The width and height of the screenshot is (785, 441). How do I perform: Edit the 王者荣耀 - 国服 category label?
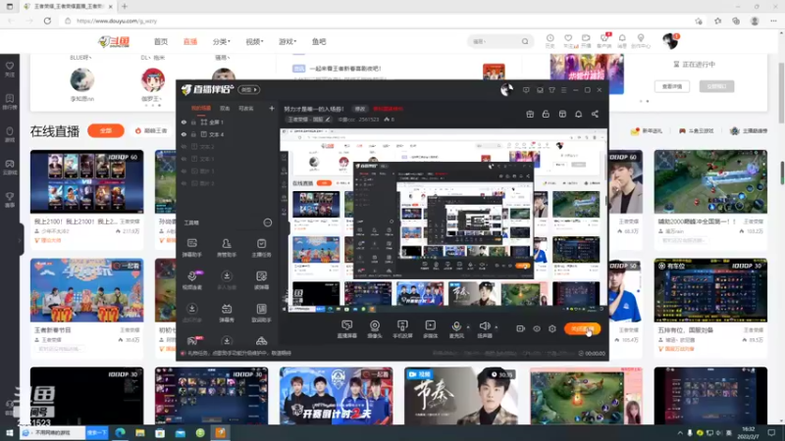click(308, 120)
